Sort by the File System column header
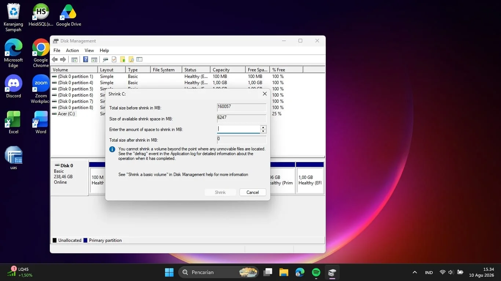501x281 pixels. (x=166, y=70)
